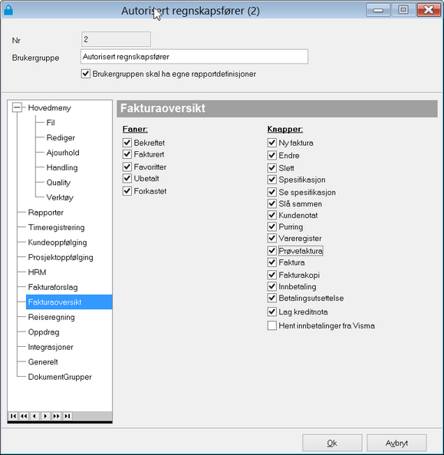Select the highlighted Fakturaoversikt tree item

69,302
